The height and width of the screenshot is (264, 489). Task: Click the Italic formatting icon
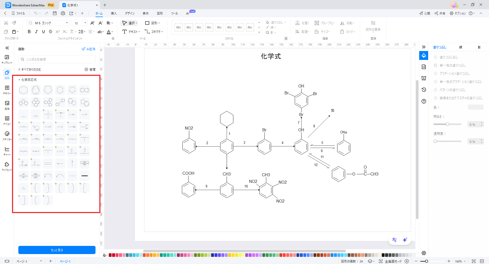pos(36,32)
